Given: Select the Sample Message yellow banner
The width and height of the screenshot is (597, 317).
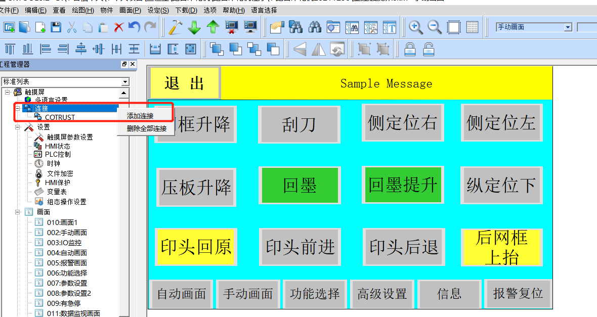Looking at the screenshot, I should coord(387,83).
